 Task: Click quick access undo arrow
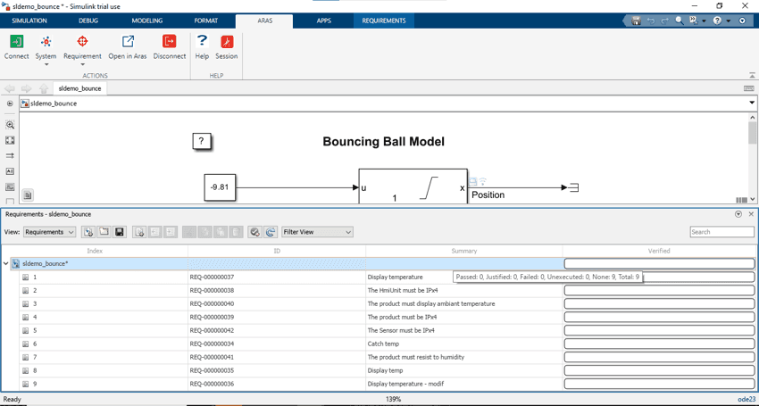[x=651, y=21]
